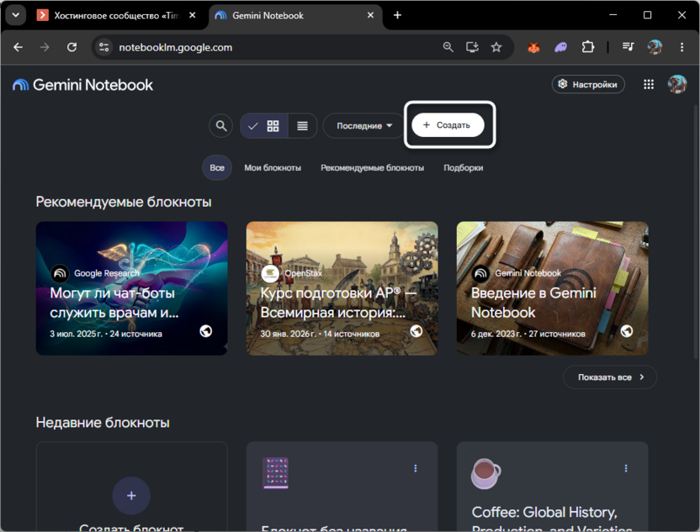
Task: Open the purple ghost extension icon
Action: coord(560,47)
